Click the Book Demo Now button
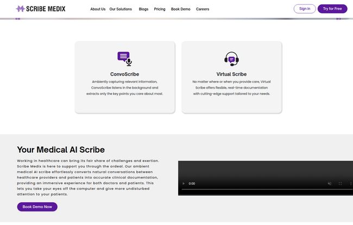The height and width of the screenshot is (225, 353). (x=37, y=207)
